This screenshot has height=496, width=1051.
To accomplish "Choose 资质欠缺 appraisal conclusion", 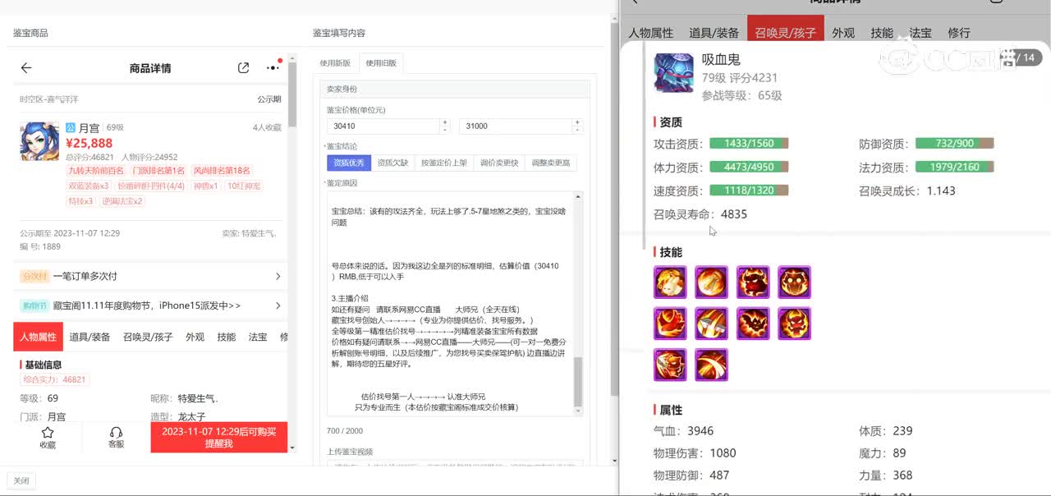I will (392, 163).
